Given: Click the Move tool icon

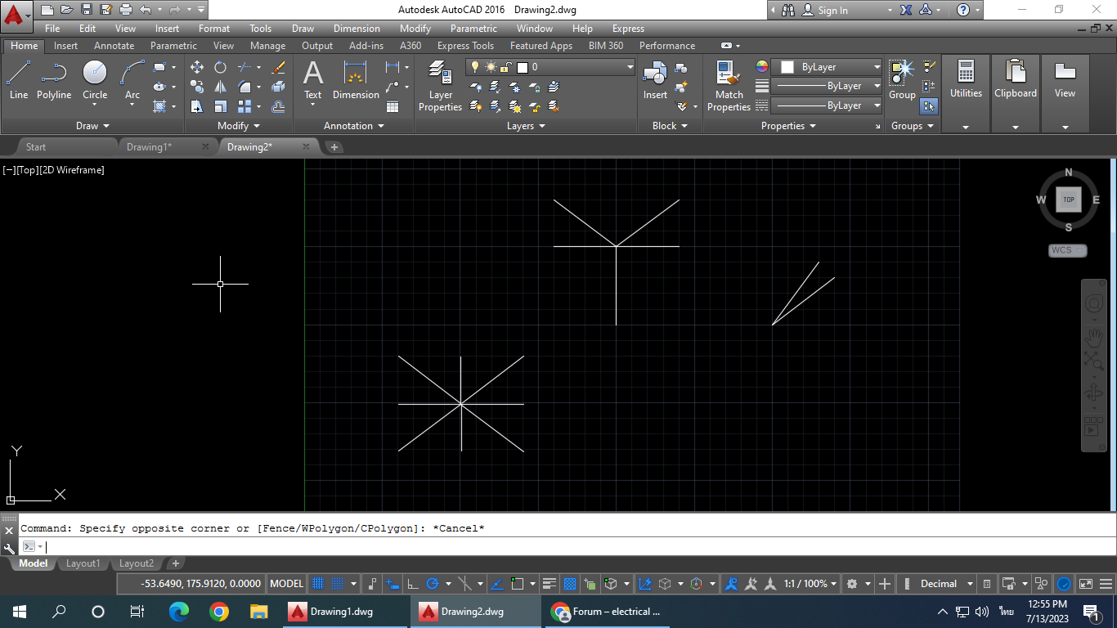Looking at the screenshot, I should pyautogui.click(x=197, y=67).
